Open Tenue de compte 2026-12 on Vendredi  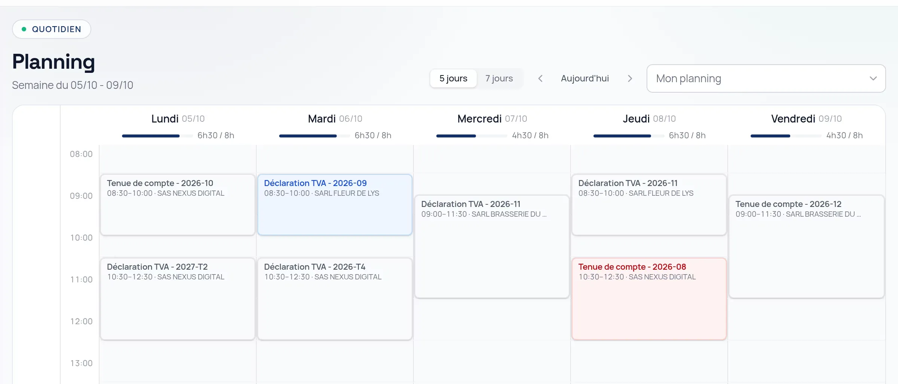[806, 247]
